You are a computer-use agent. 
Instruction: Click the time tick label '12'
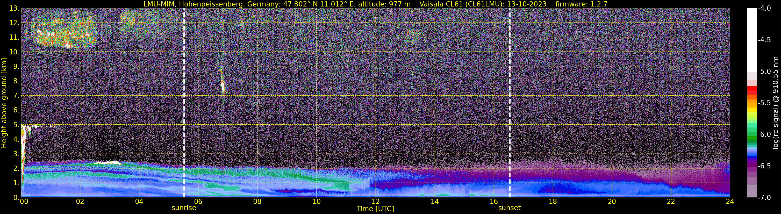(x=375, y=202)
